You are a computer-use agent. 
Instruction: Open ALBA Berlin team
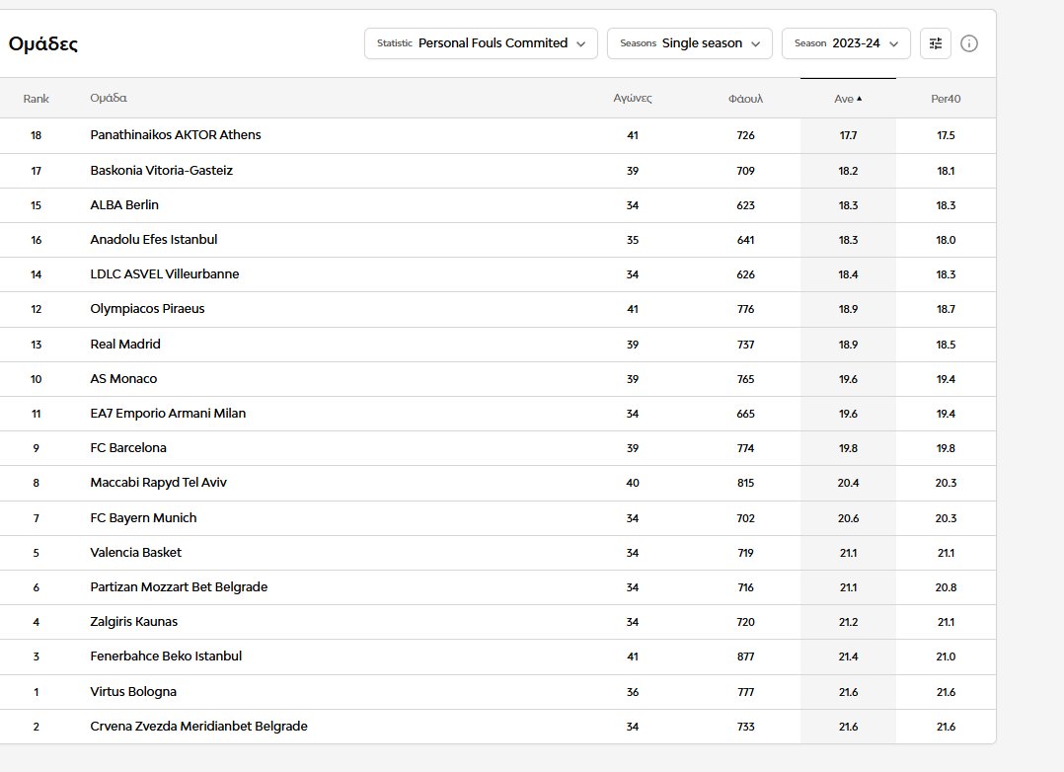(x=124, y=204)
